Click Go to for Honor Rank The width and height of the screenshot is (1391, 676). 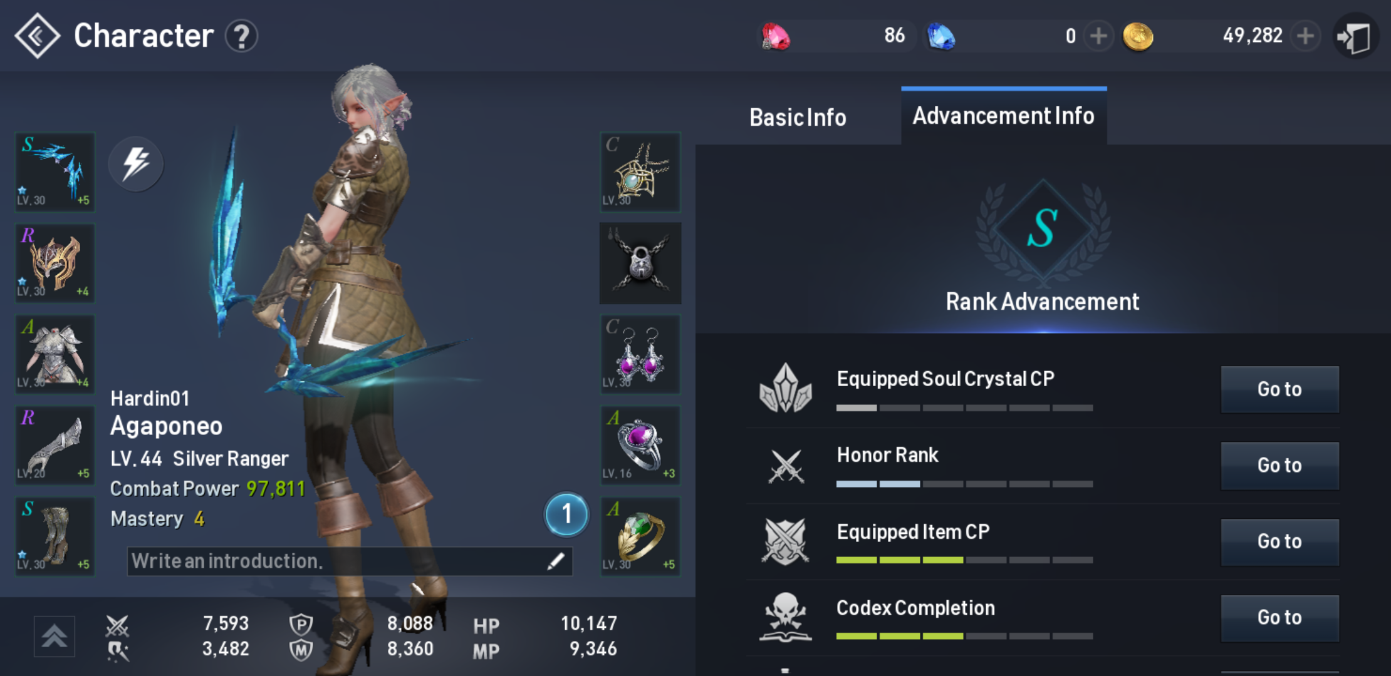click(1279, 466)
